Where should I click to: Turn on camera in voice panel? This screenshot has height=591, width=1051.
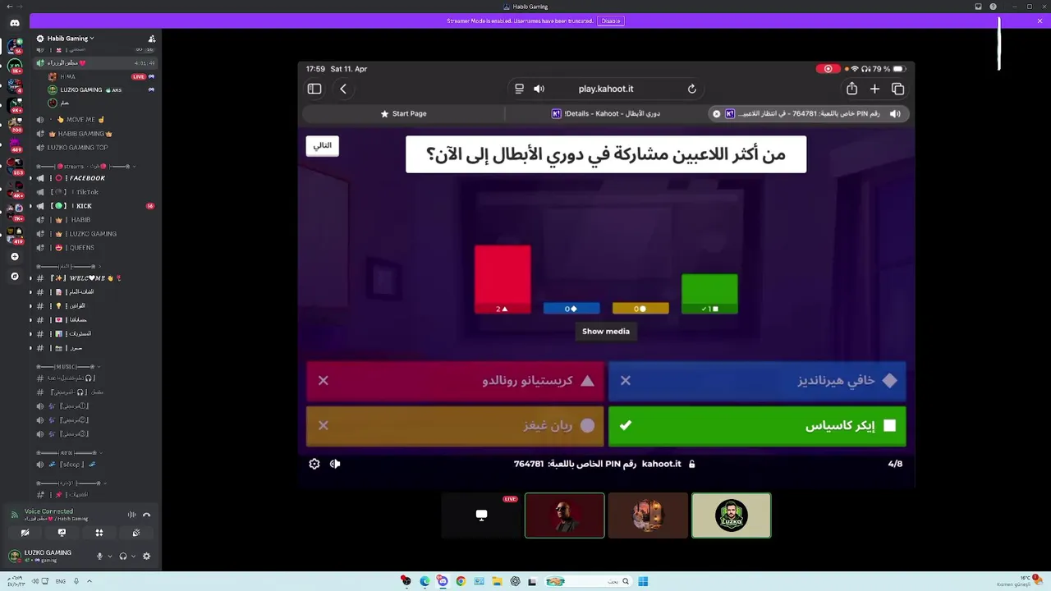[x=25, y=533]
